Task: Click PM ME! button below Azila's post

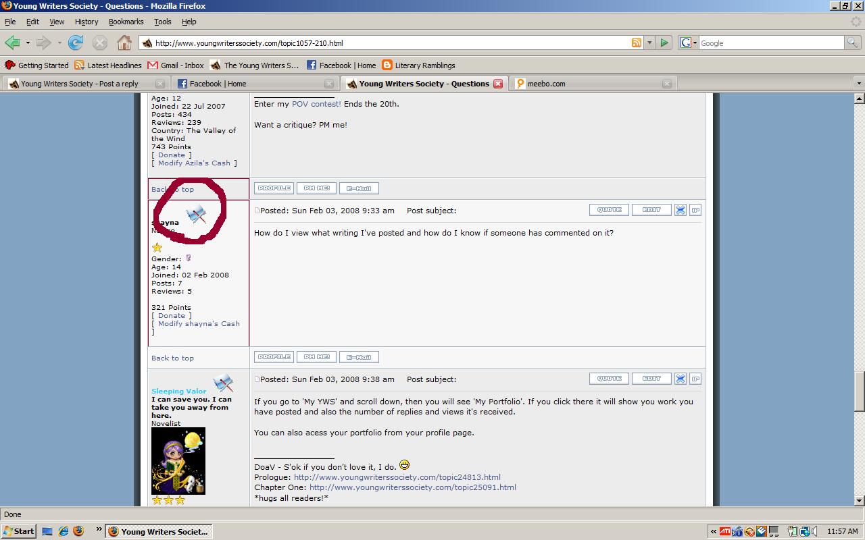Action: (x=316, y=188)
